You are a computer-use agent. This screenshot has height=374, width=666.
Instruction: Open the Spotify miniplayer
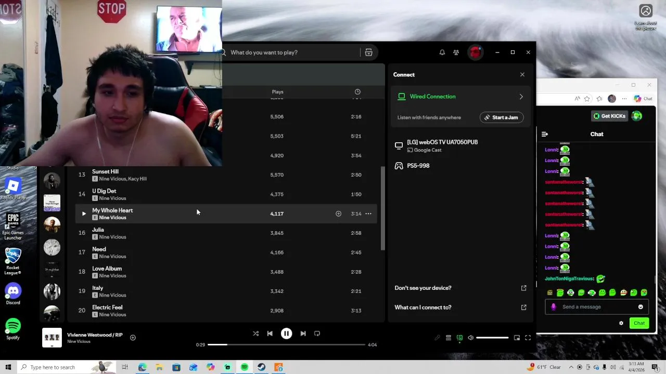click(x=517, y=338)
